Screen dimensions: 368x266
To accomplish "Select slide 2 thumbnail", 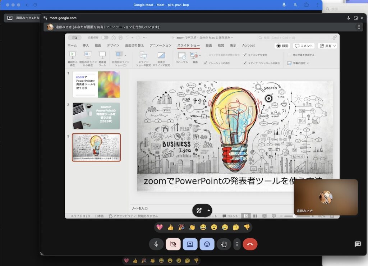I will pos(96,116).
